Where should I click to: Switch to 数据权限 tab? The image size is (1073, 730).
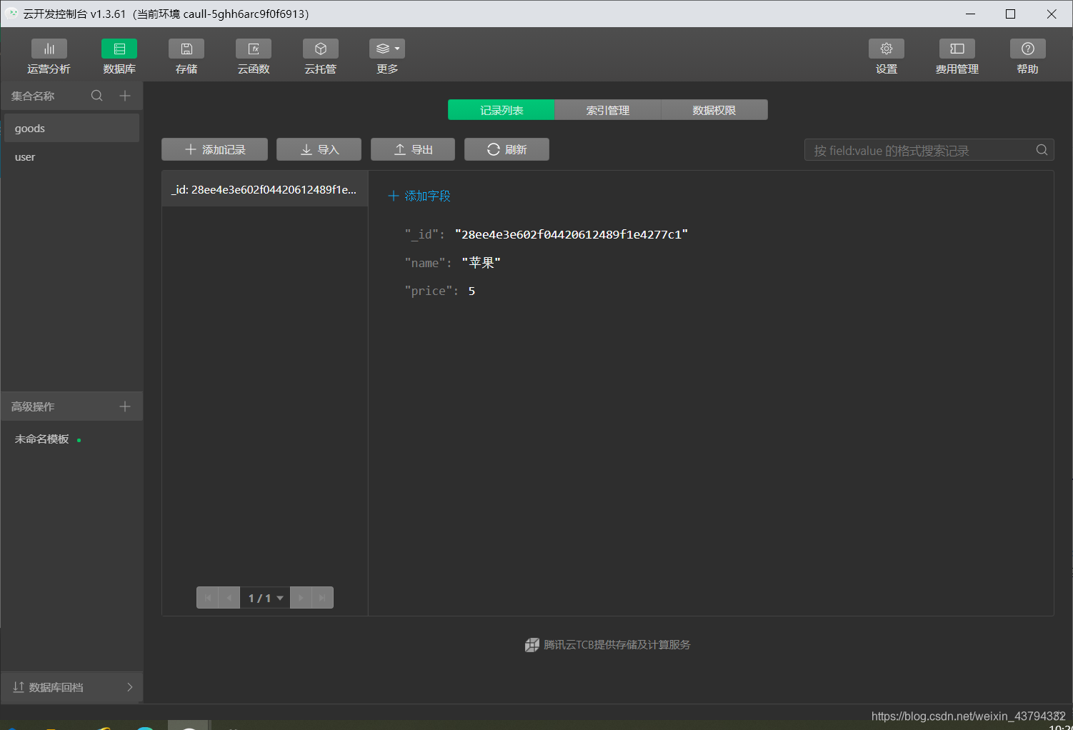[714, 110]
